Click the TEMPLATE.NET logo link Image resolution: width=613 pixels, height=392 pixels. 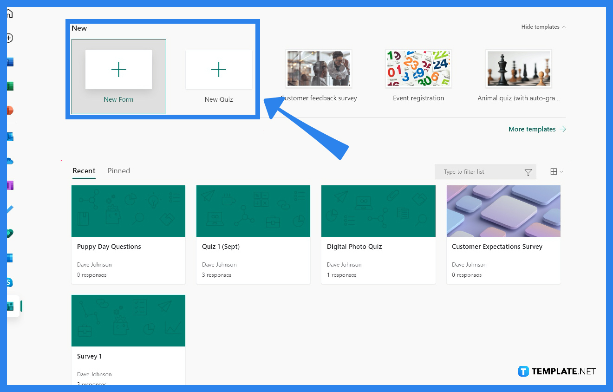557,371
